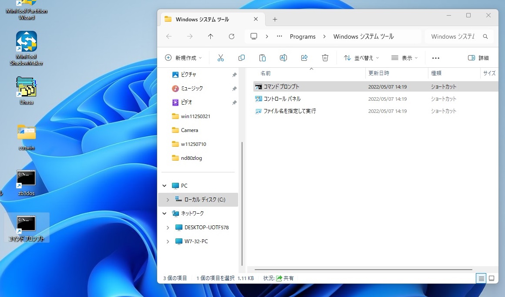Image resolution: width=505 pixels, height=297 pixels.
Task: Click the Share icon in toolbar
Action: [304, 58]
